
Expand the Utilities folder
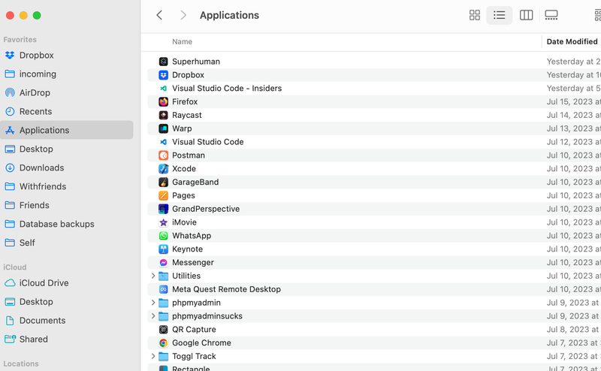[x=153, y=276]
